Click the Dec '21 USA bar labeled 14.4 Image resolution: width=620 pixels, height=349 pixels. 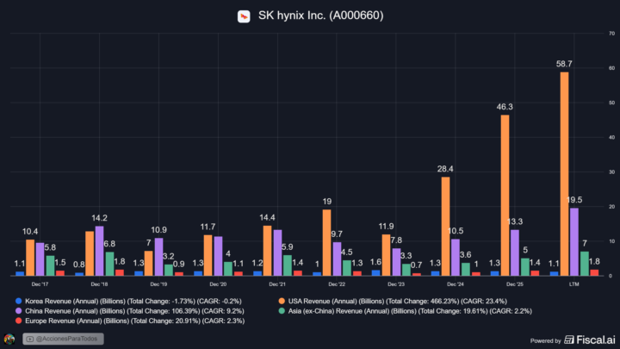(x=267, y=251)
